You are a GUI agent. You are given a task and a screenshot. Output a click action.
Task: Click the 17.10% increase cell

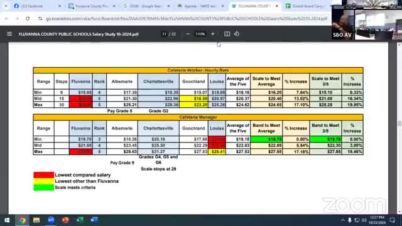point(296,105)
